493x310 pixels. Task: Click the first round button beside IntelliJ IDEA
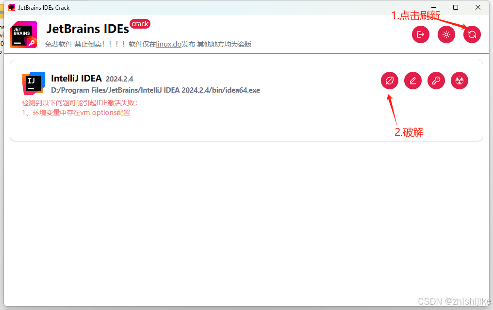coord(390,81)
